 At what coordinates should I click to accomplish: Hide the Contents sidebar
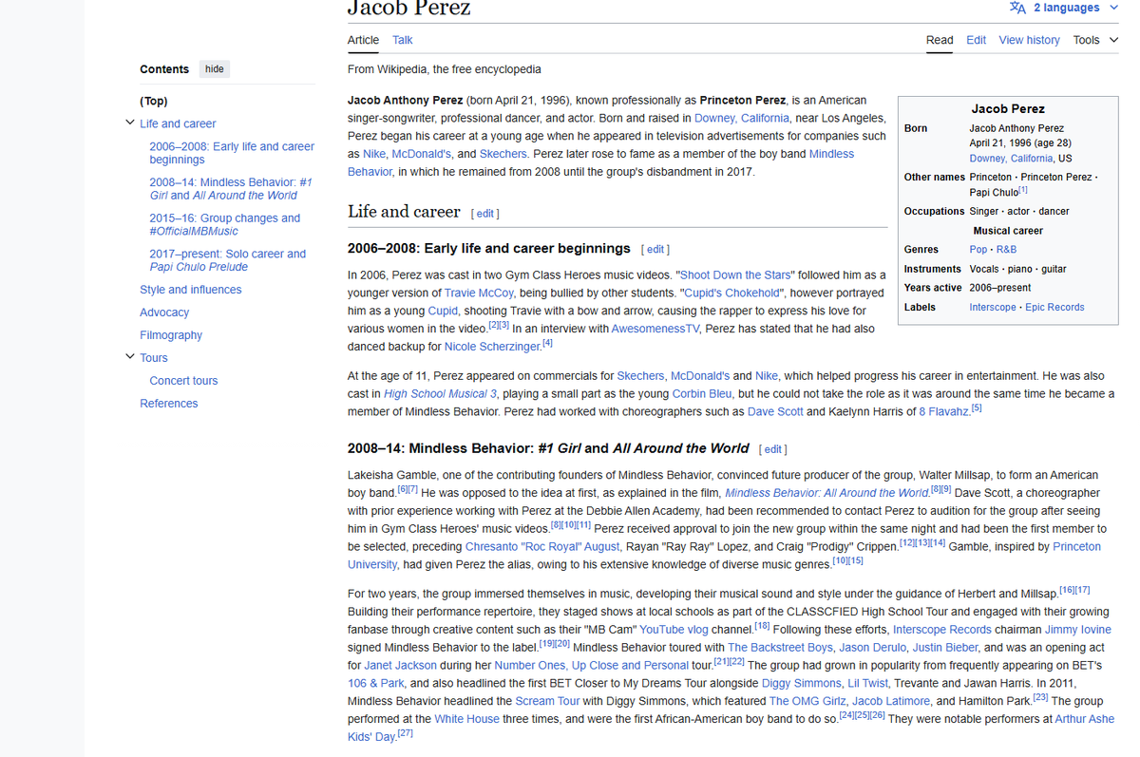(x=215, y=69)
